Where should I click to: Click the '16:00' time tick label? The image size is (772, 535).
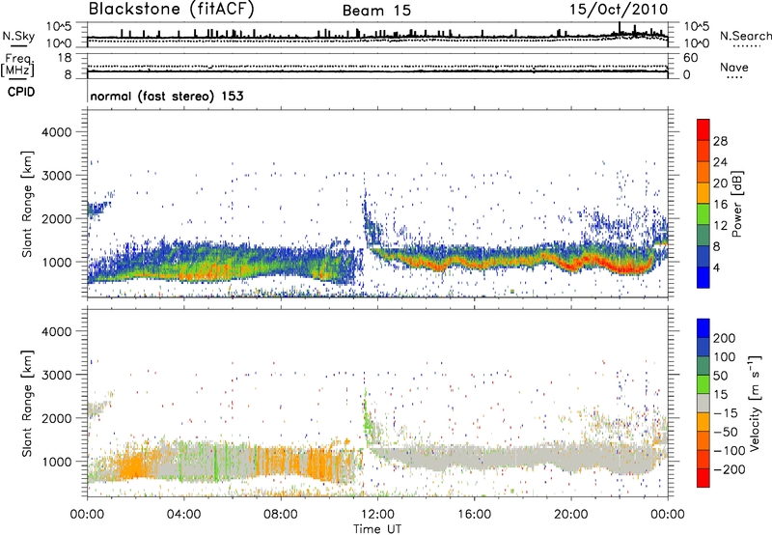(x=474, y=515)
